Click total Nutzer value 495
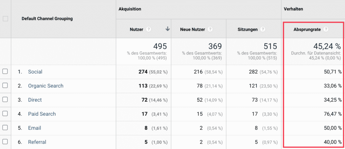The width and height of the screenshot is (345, 149). [160, 46]
